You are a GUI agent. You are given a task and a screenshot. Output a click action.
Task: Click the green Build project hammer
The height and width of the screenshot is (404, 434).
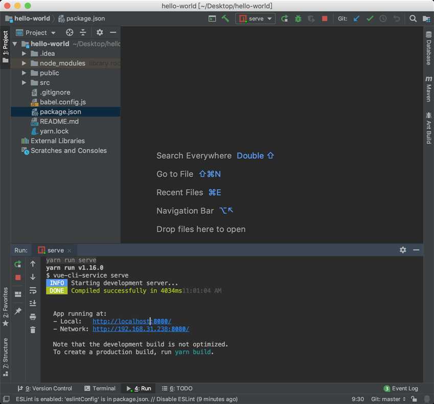pos(225,18)
